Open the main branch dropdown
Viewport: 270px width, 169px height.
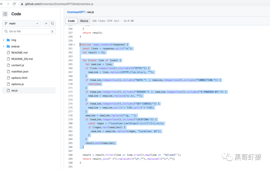(x=22, y=23)
